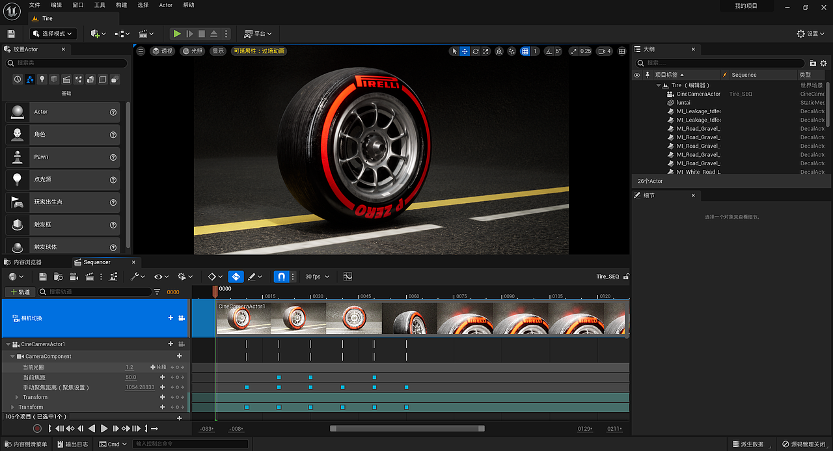Open help for Pawn actor
Screen dimensions: 833x451
point(113,157)
